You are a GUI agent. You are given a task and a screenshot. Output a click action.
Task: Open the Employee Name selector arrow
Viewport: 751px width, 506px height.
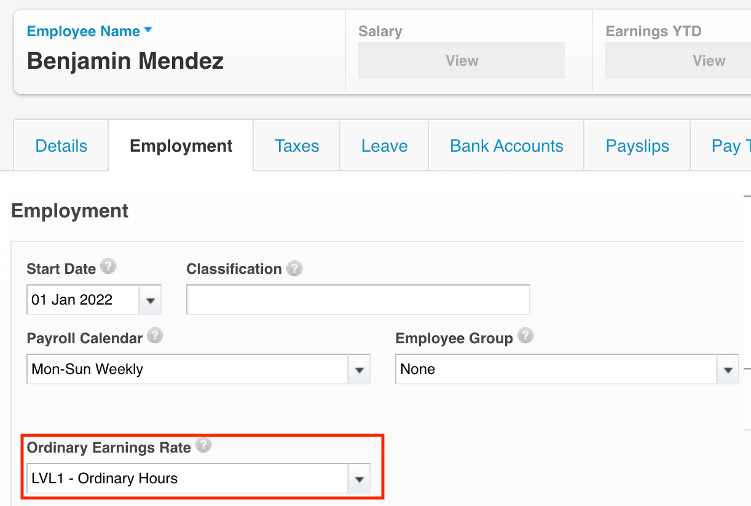click(x=149, y=29)
